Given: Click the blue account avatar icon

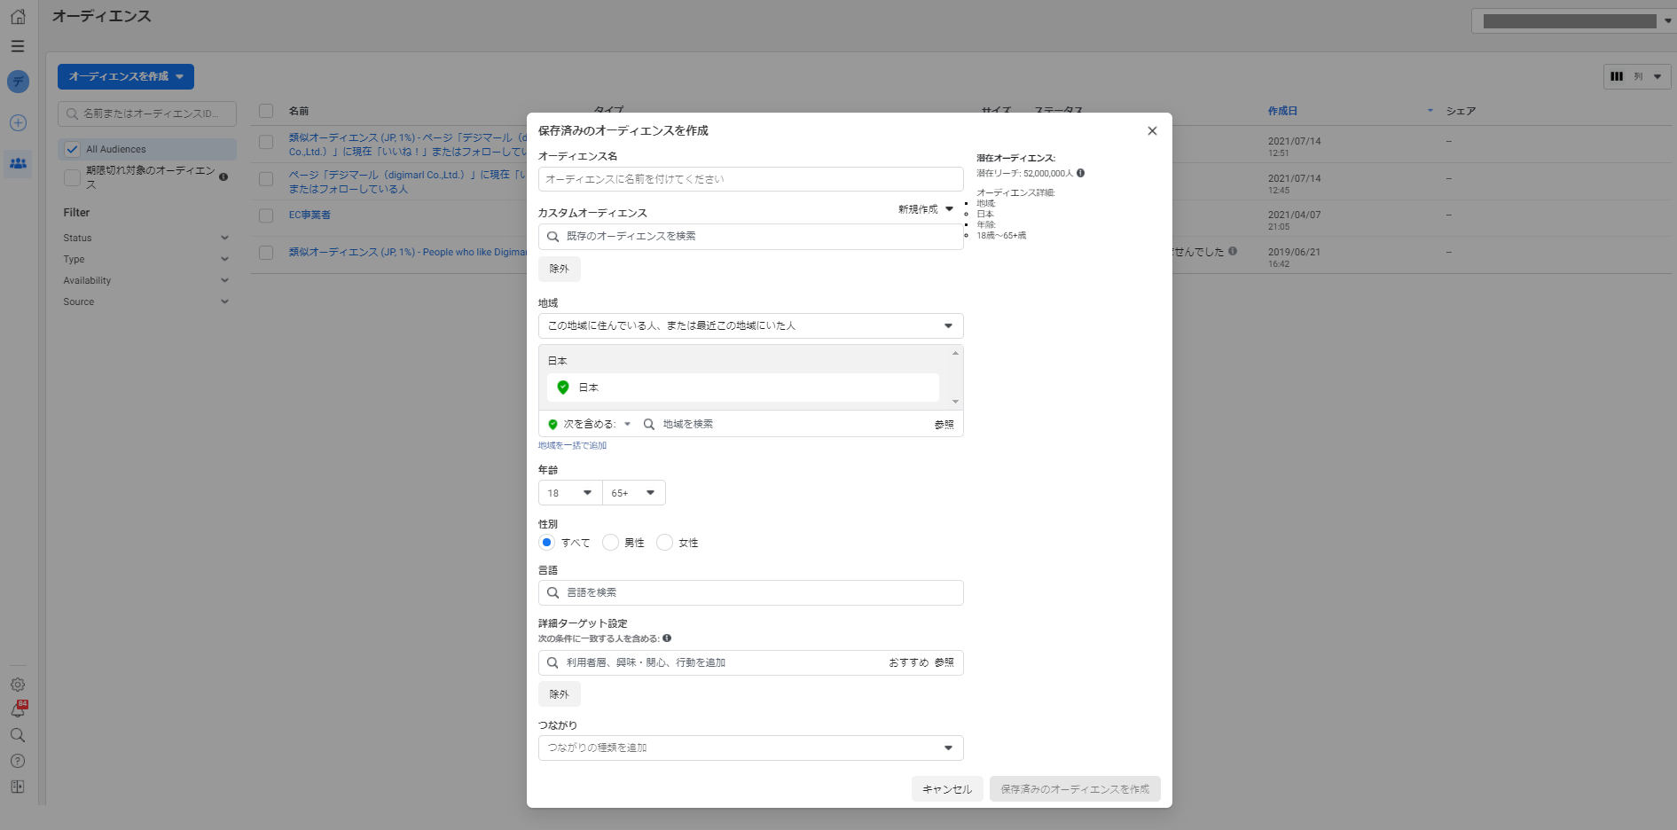Looking at the screenshot, I should click(18, 82).
